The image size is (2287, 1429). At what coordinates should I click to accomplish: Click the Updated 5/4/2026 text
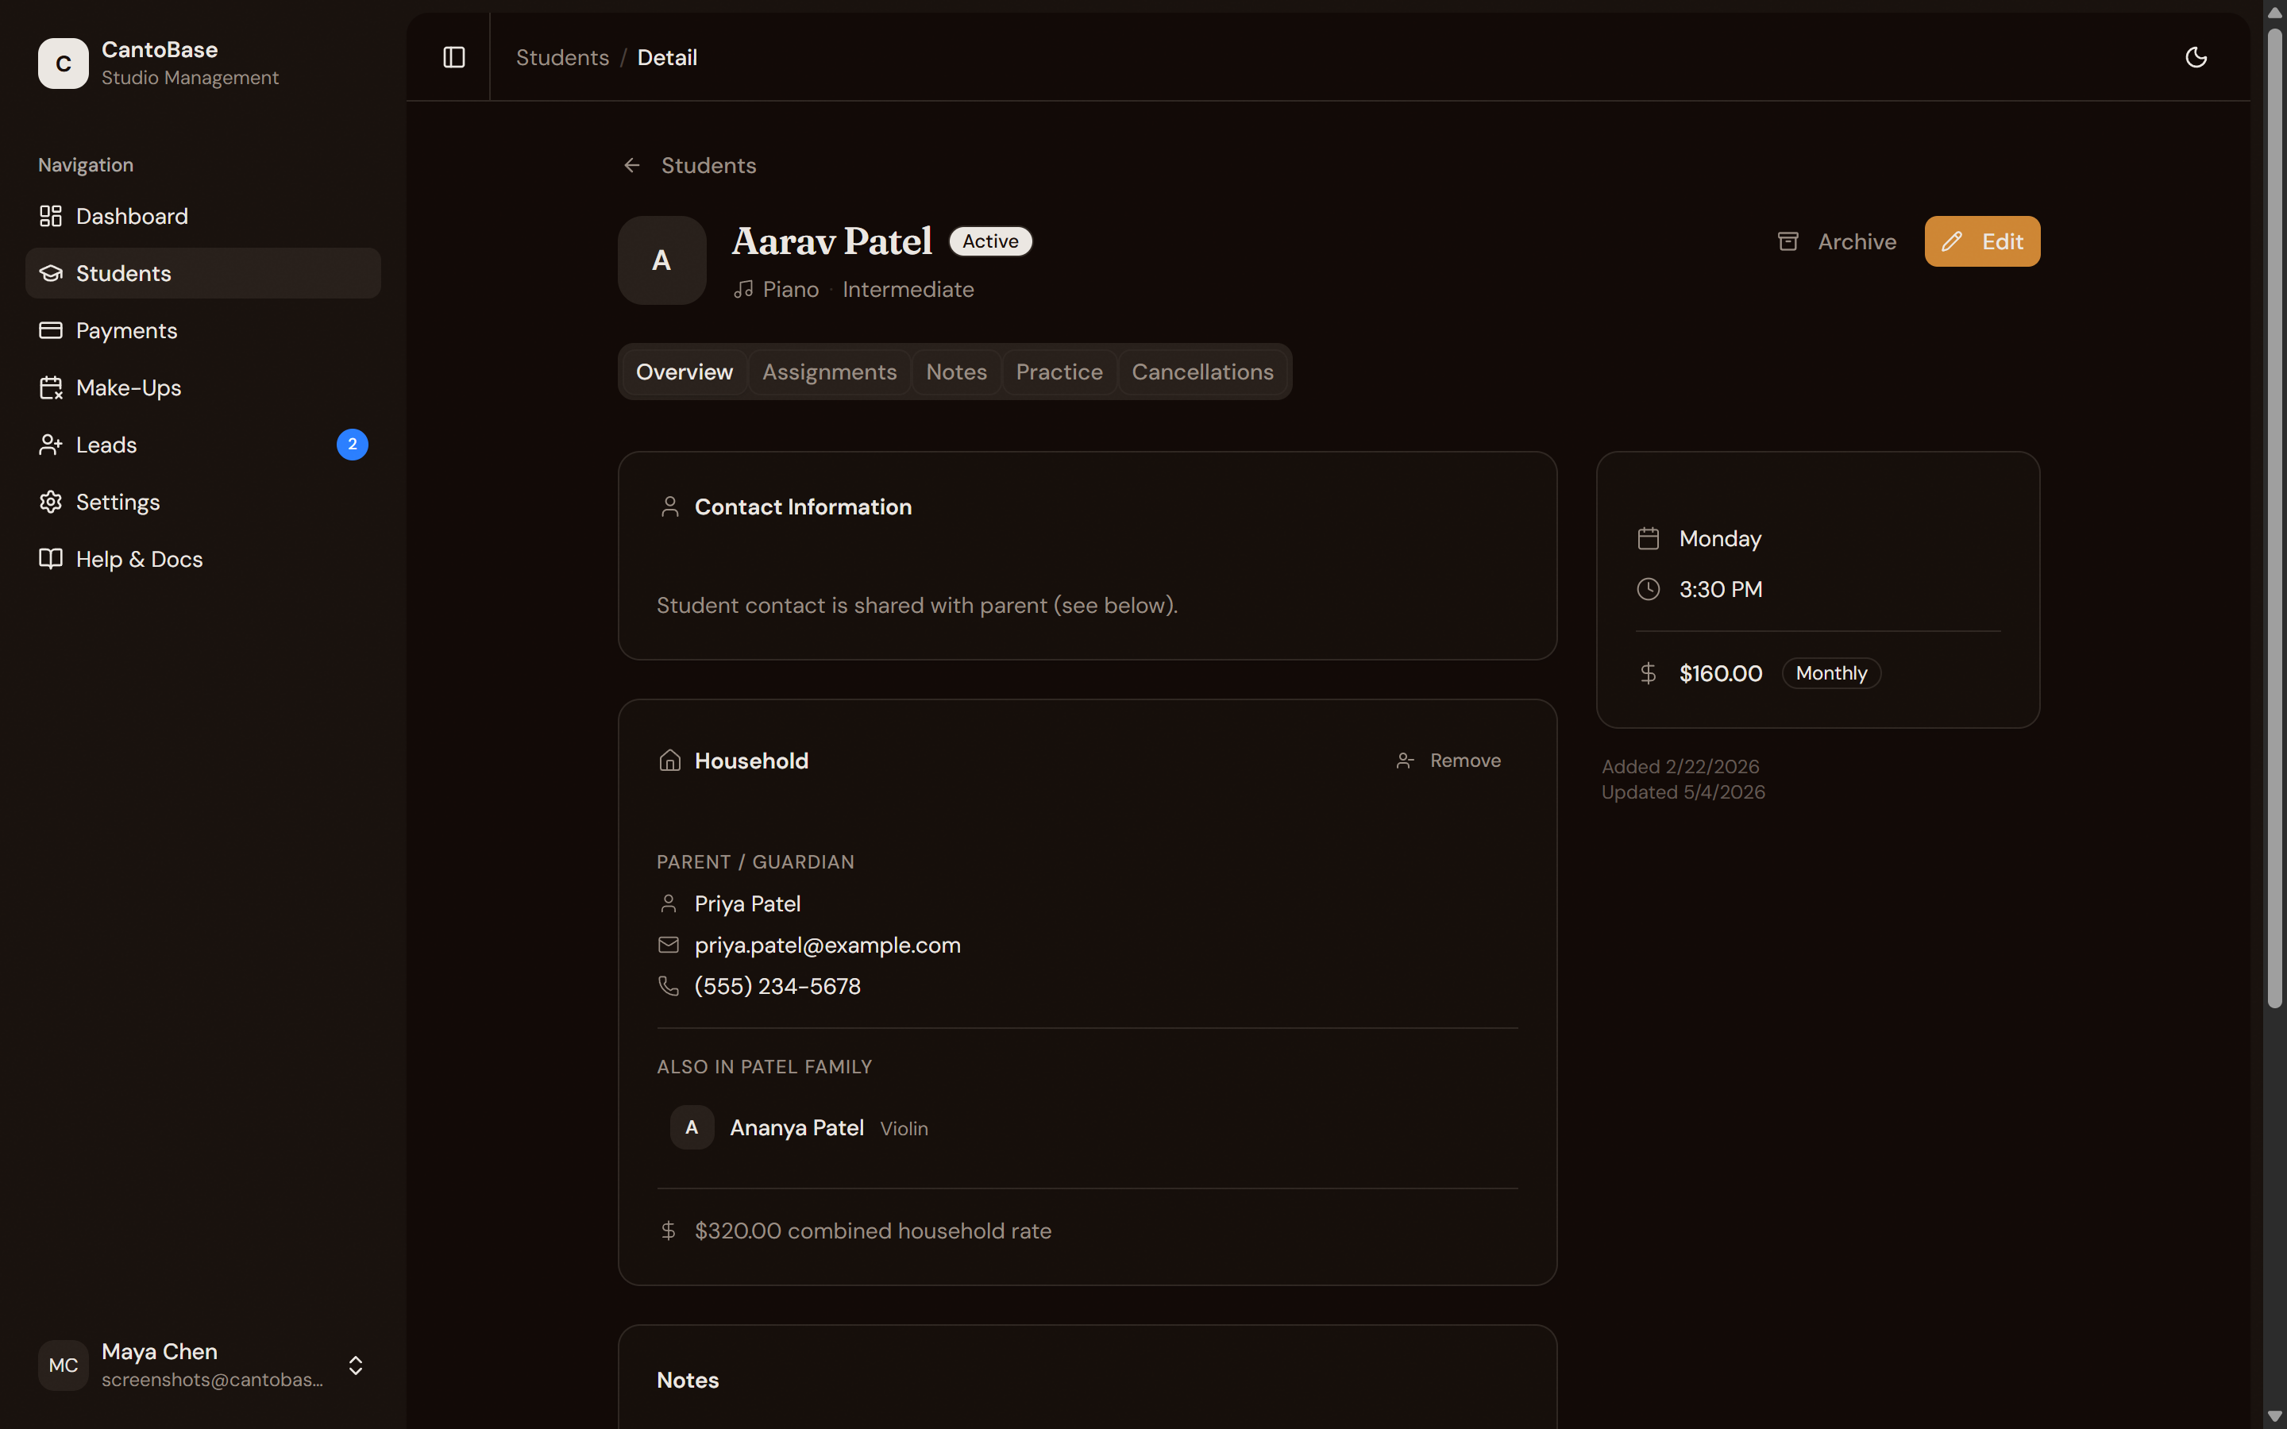1683,792
